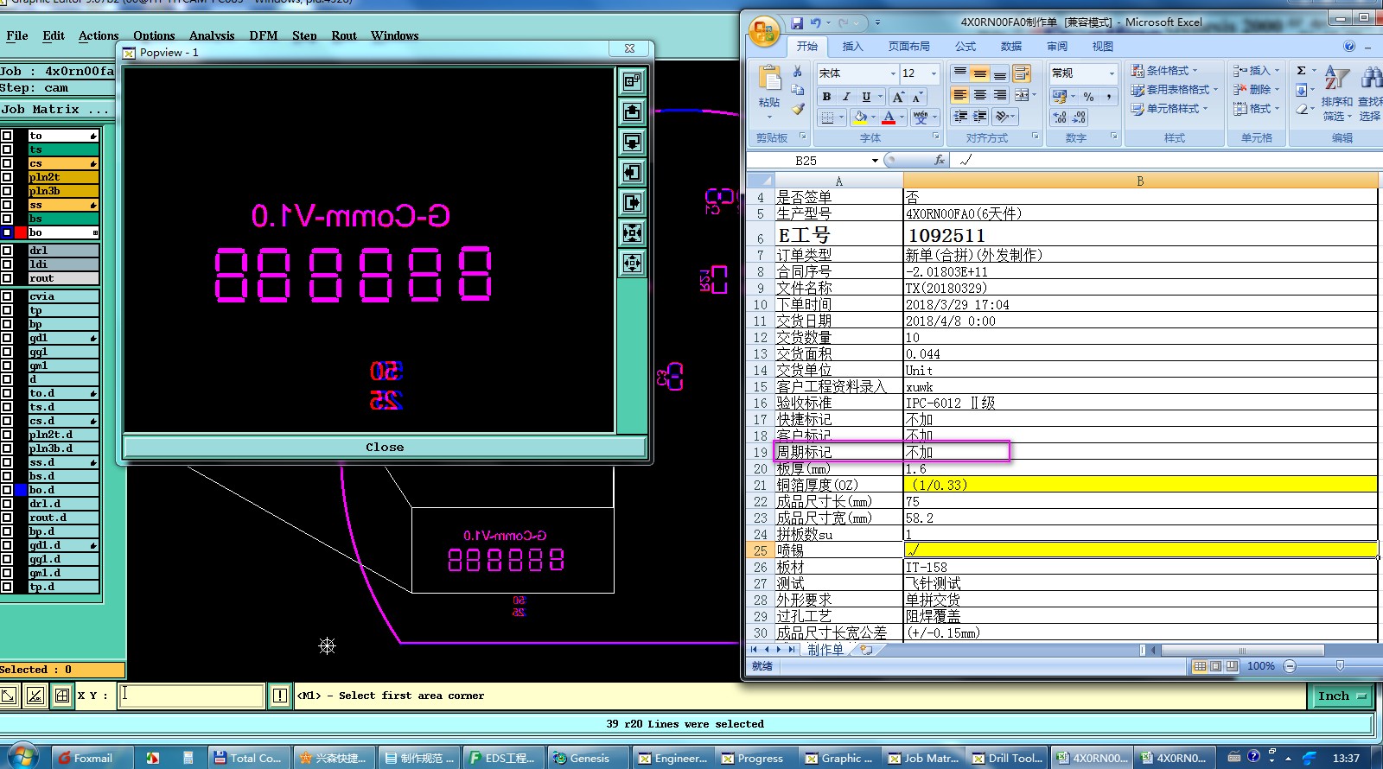1383x769 pixels.
Task: Click the bottom pan icon in Popview toolbar
Action: [x=633, y=263]
